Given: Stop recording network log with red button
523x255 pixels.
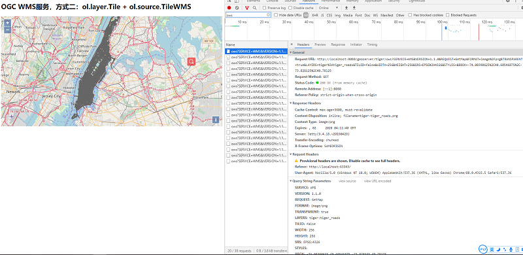Looking at the screenshot, I should coord(229,8).
